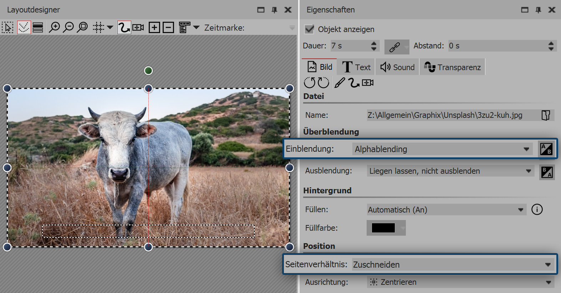Switch to the Sound tab
The width and height of the screenshot is (561, 293).
tap(397, 67)
